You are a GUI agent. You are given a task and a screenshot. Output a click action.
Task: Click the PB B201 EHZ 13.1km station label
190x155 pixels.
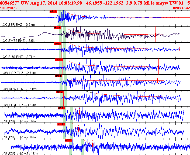(x=20, y=153)
